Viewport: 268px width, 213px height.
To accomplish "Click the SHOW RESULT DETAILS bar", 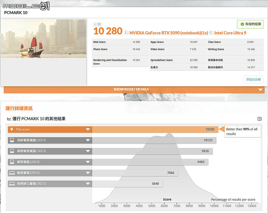I will (x=134, y=90).
